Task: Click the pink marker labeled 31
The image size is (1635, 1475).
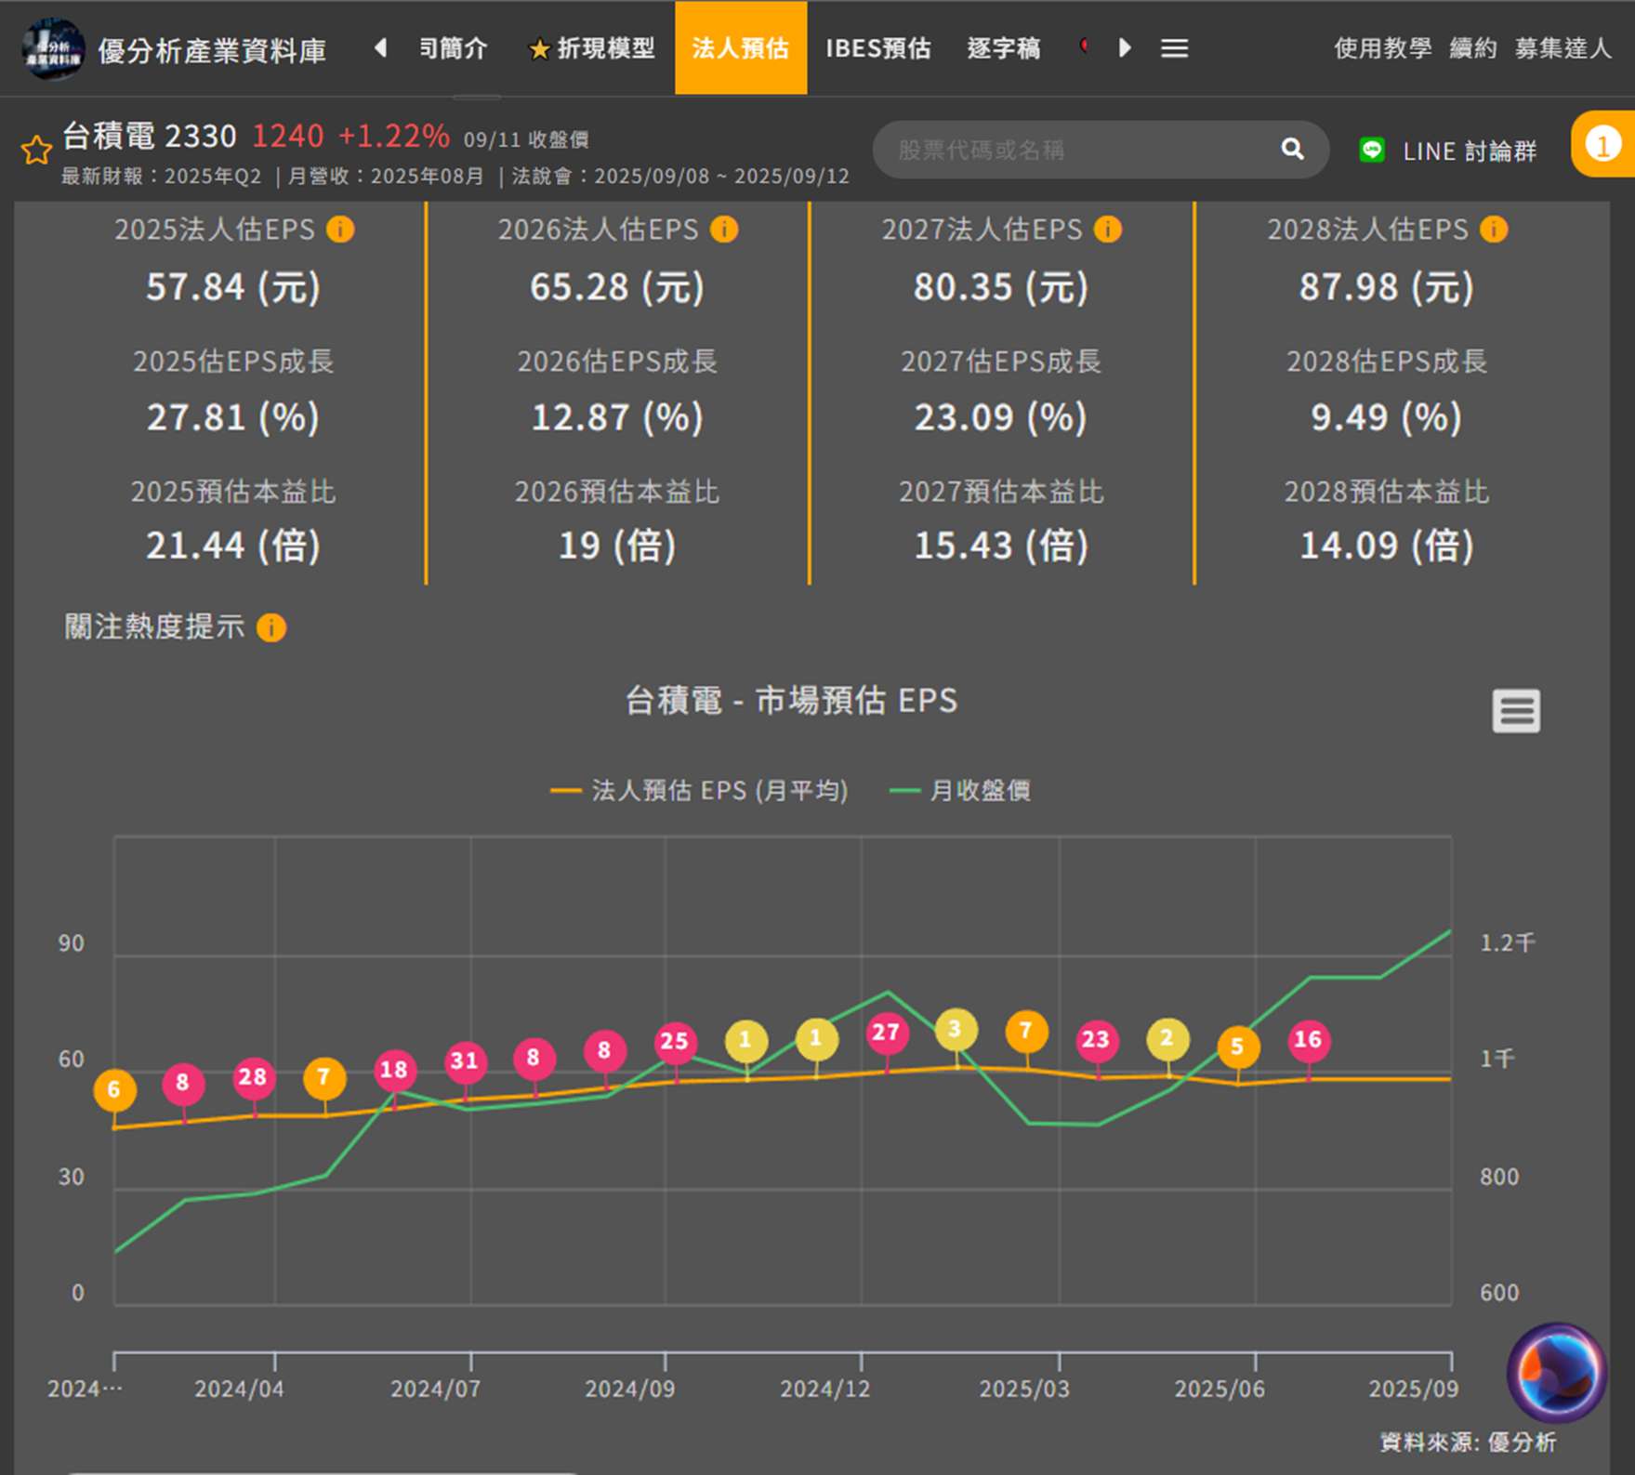Action: 465,1060
